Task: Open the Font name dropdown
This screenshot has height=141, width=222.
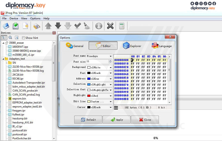Action: point(111,56)
